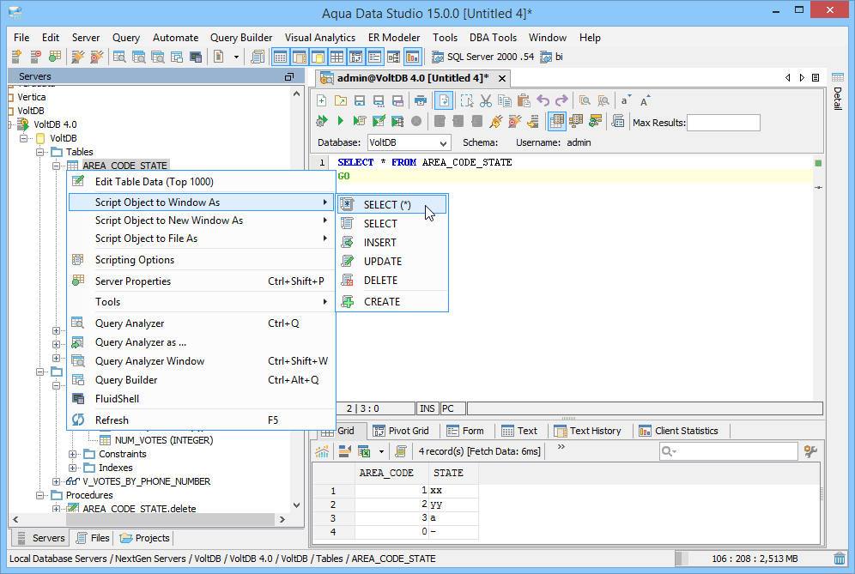Click the Execute Explain icon next to play button

coord(359,121)
